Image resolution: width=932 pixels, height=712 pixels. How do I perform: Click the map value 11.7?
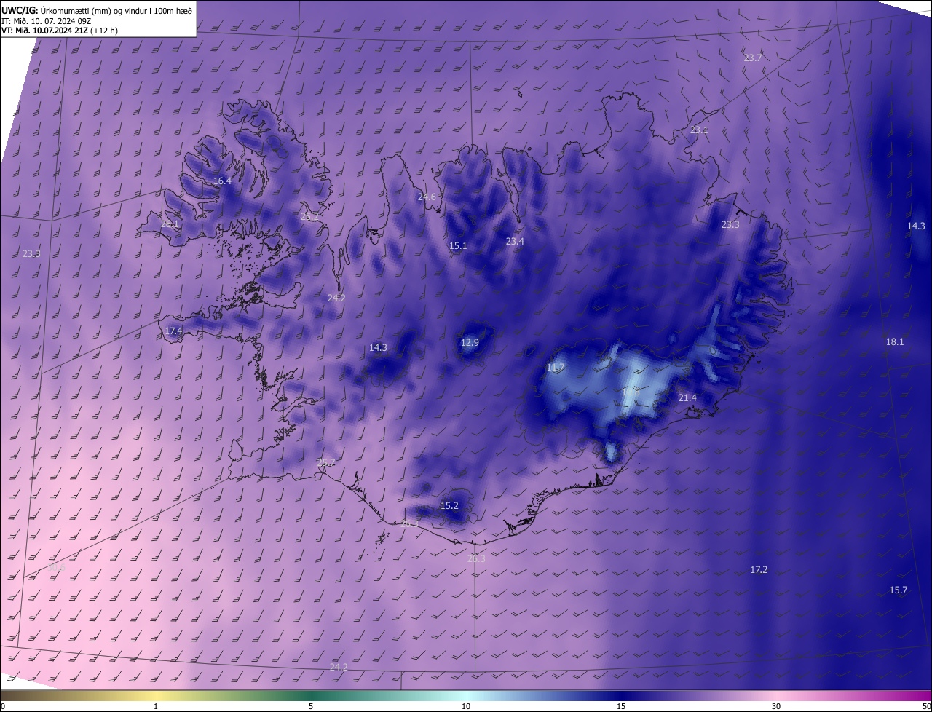(x=556, y=366)
